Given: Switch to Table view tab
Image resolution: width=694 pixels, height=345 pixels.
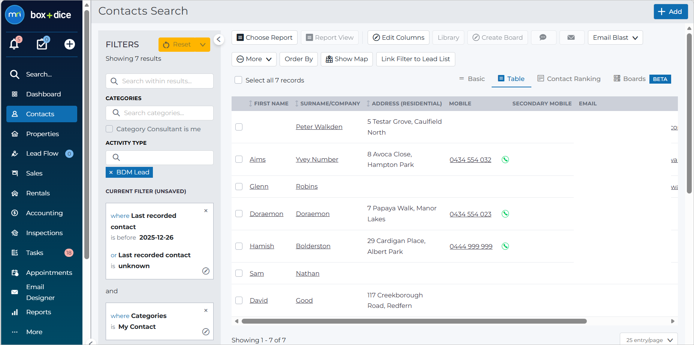Looking at the screenshot, I should point(511,79).
